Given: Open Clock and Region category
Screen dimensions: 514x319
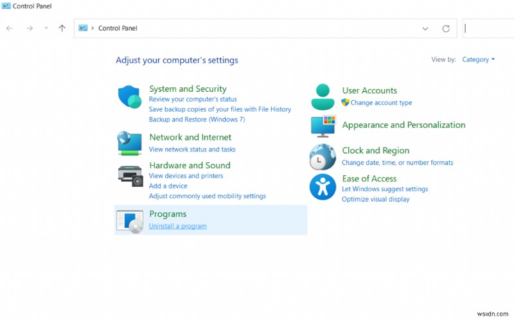Looking at the screenshot, I should 376,150.
